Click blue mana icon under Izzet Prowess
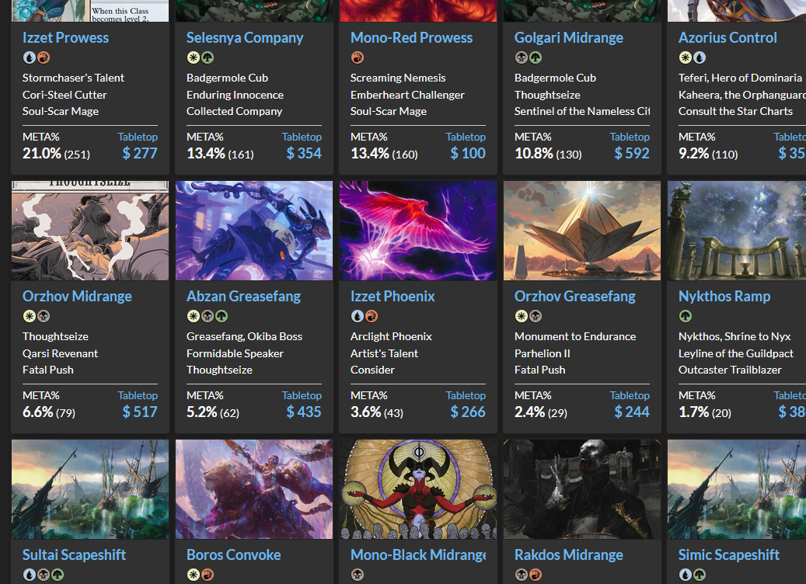Image resolution: width=806 pixels, height=584 pixels. 30,57
